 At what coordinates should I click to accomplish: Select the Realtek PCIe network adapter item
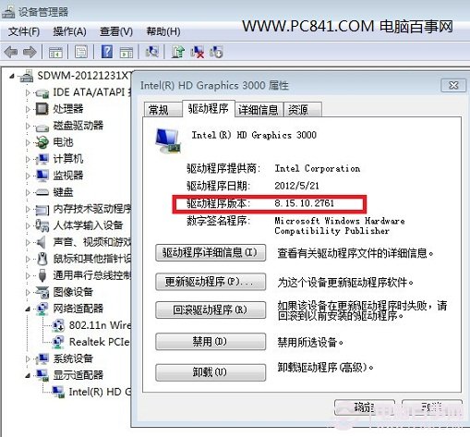[99, 342]
